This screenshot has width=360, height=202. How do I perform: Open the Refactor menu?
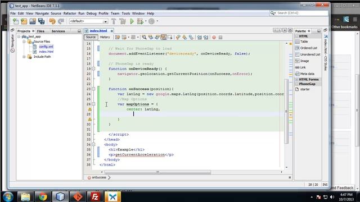(x=70, y=13)
